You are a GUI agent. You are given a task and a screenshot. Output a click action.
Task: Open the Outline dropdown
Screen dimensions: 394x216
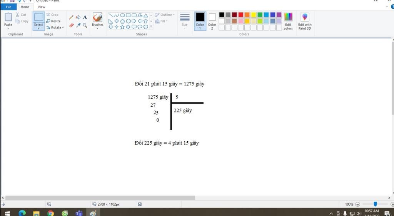pos(165,15)
